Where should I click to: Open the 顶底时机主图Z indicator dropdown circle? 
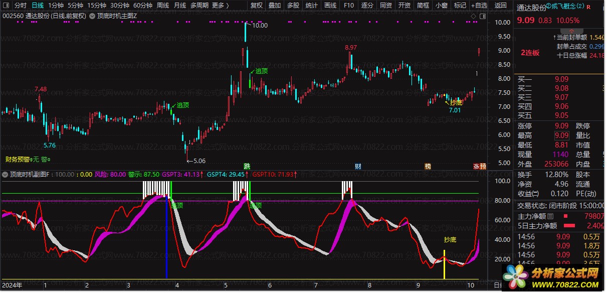(x=93, y=16)
